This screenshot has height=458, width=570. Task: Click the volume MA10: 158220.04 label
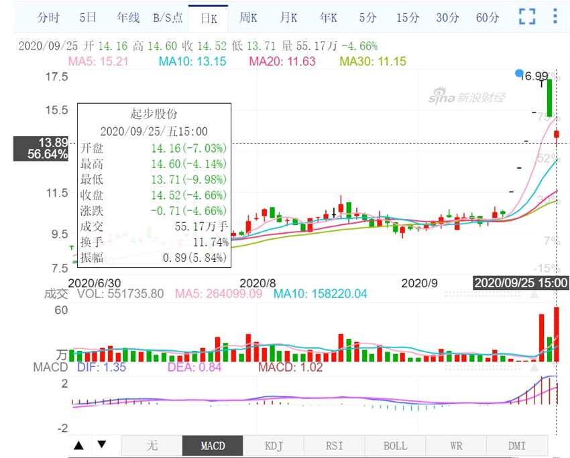(321, 293)
